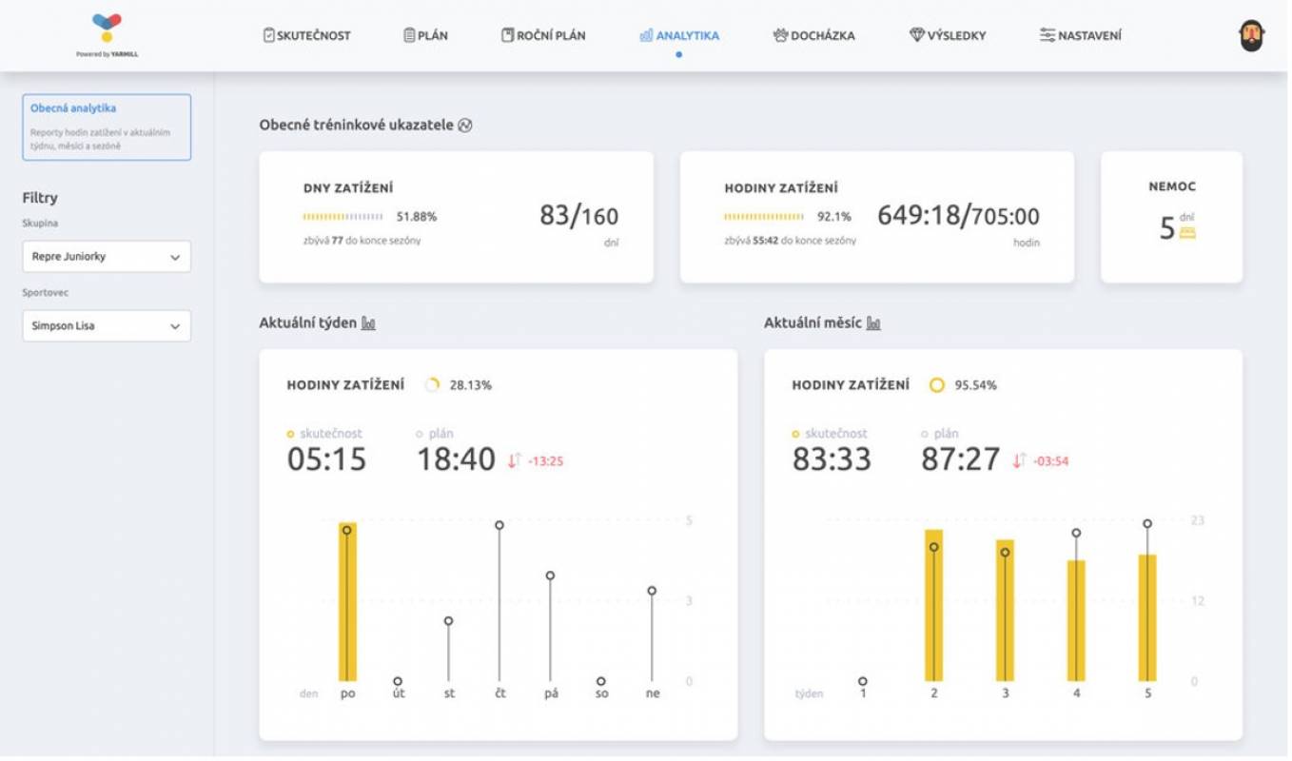1292x761 pixels.
Task: Click the Dny zatížení progress bar
Action: tap(343, 217)
